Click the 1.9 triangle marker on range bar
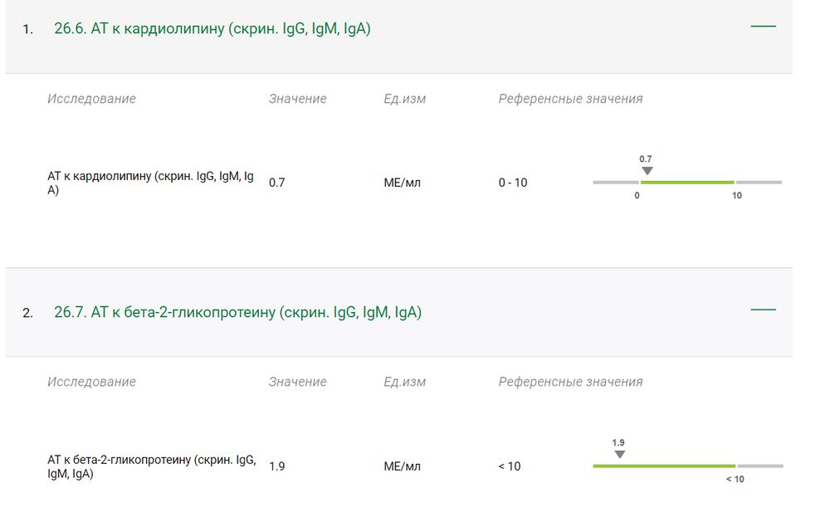The width and height of the screenshot is (830, 527). click(619, 455)
